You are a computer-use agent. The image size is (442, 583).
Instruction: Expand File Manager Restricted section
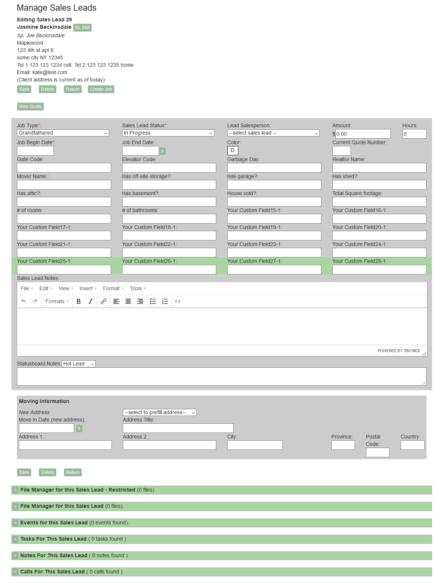coord(15,490)
